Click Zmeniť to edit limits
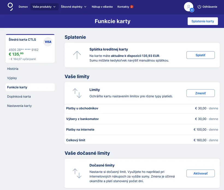Viewport: 224px width, 190px height. tap(200, 93)
